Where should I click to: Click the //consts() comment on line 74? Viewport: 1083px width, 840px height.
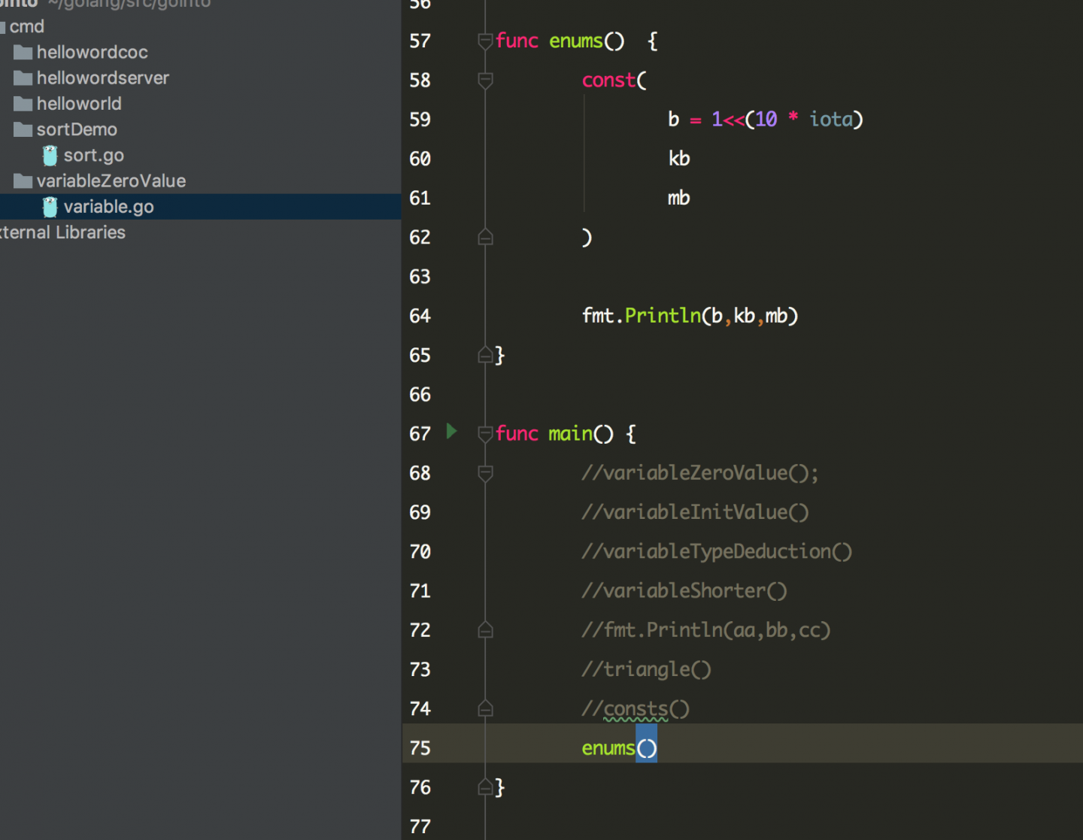tap(636, 709)
